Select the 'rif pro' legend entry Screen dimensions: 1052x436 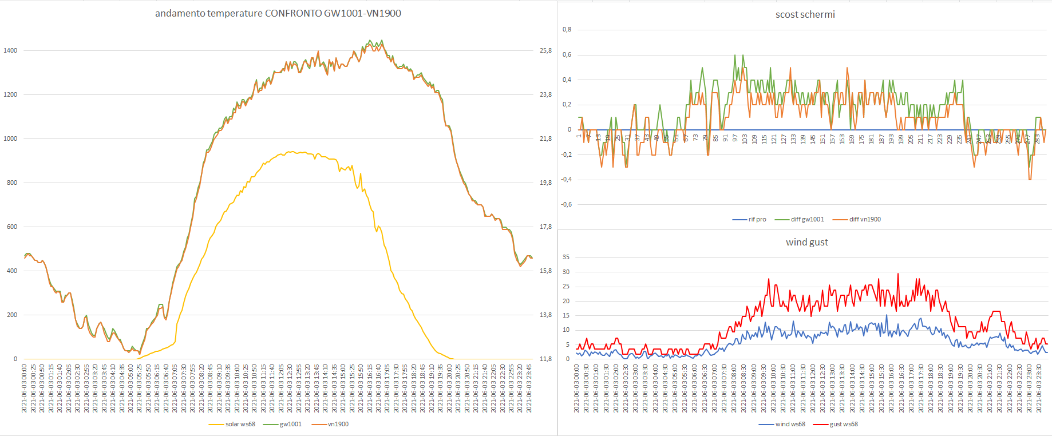pos(757,219)
